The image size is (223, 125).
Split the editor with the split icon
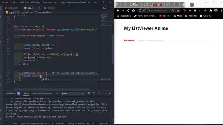pyautogui.click(x=105, y=8)
